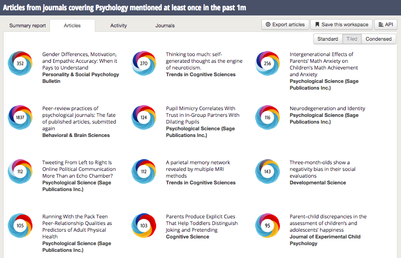Screen dimensions: 401x258
Task: Open the donut badge scored 95
Action: [268, 226]
